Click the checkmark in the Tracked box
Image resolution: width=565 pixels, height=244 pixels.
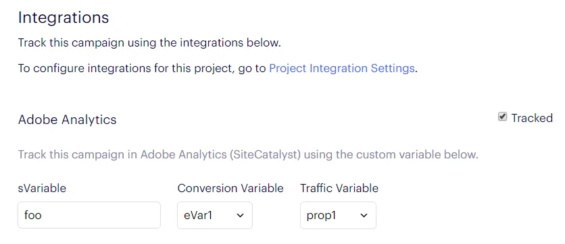pos(502,117)
